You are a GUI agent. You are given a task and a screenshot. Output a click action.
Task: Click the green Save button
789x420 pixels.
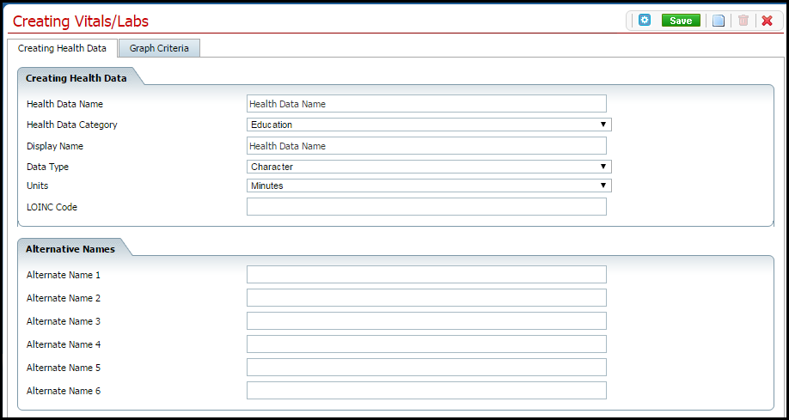pyautogui.click(x=681, y=21)
